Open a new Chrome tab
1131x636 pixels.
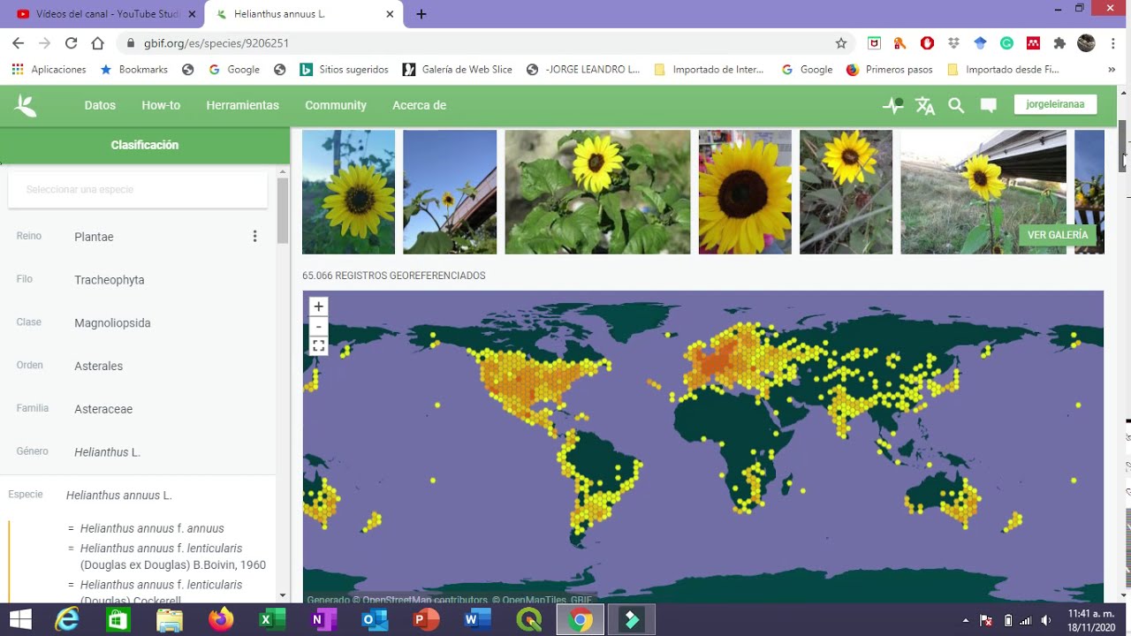tap(421, 14)
